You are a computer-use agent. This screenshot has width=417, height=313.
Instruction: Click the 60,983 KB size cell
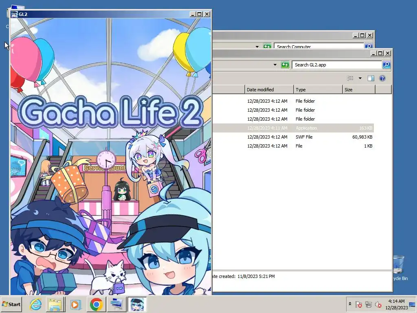[362, 137]
